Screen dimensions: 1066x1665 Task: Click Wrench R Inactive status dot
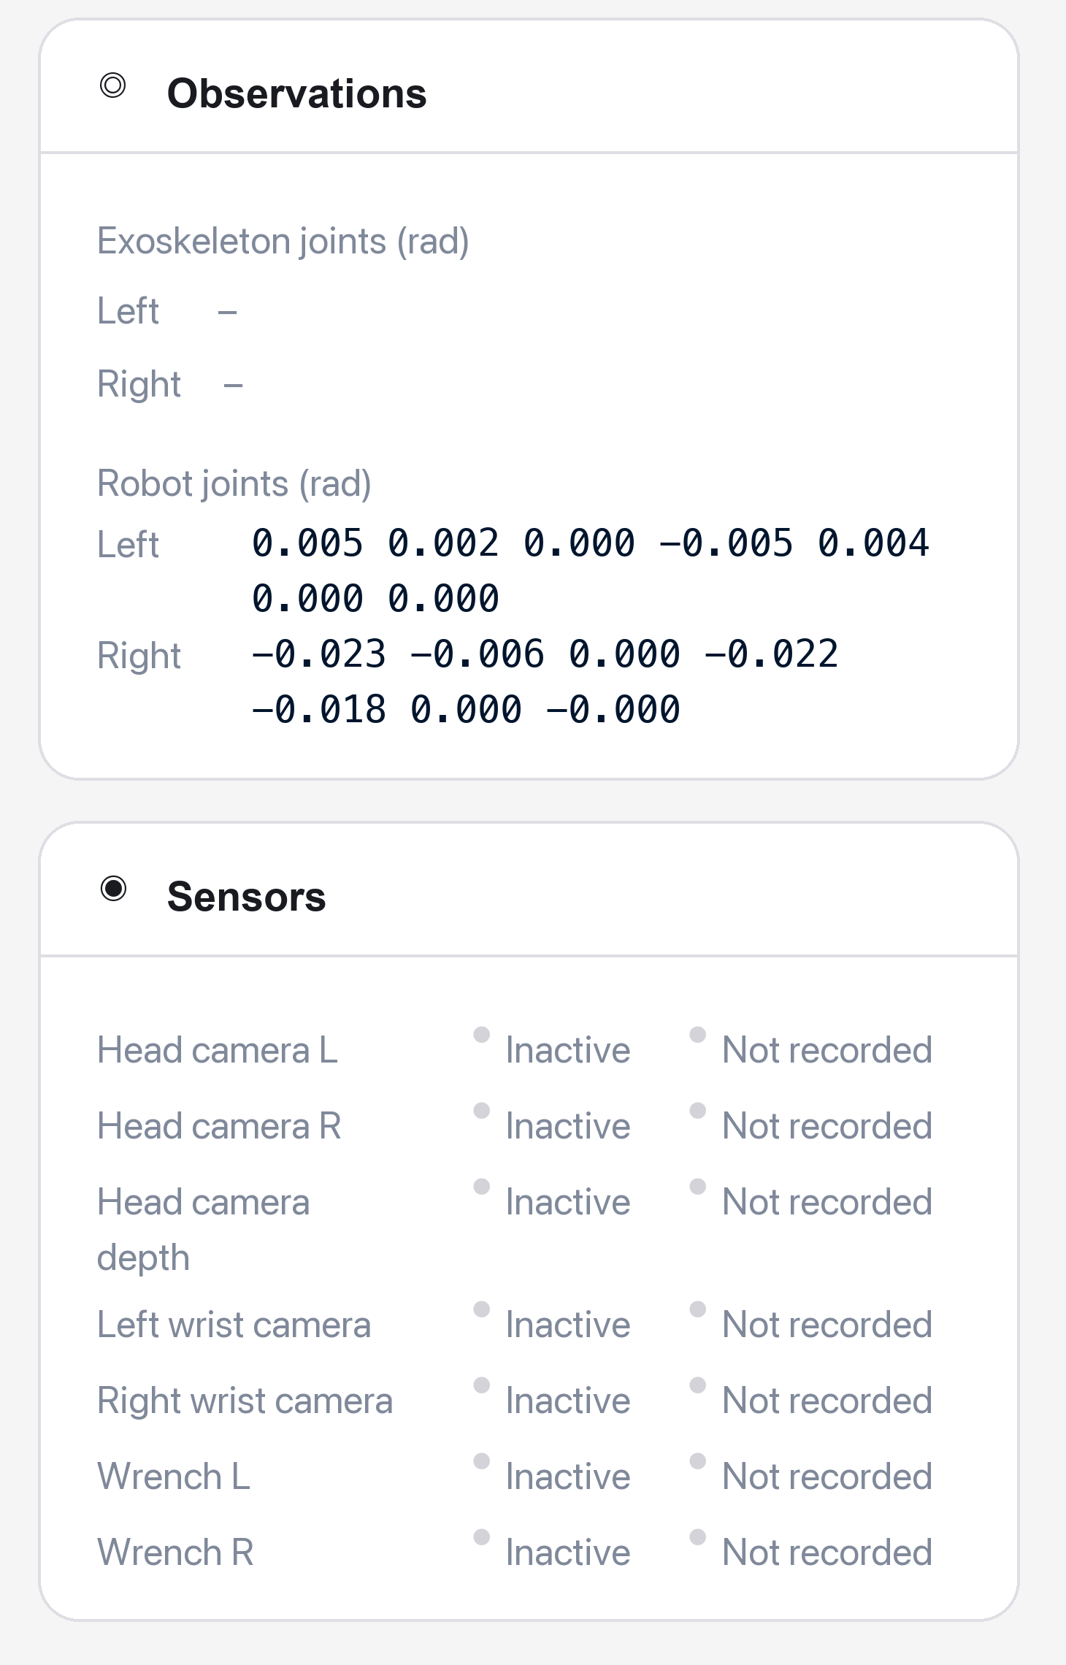[481, 1536]
